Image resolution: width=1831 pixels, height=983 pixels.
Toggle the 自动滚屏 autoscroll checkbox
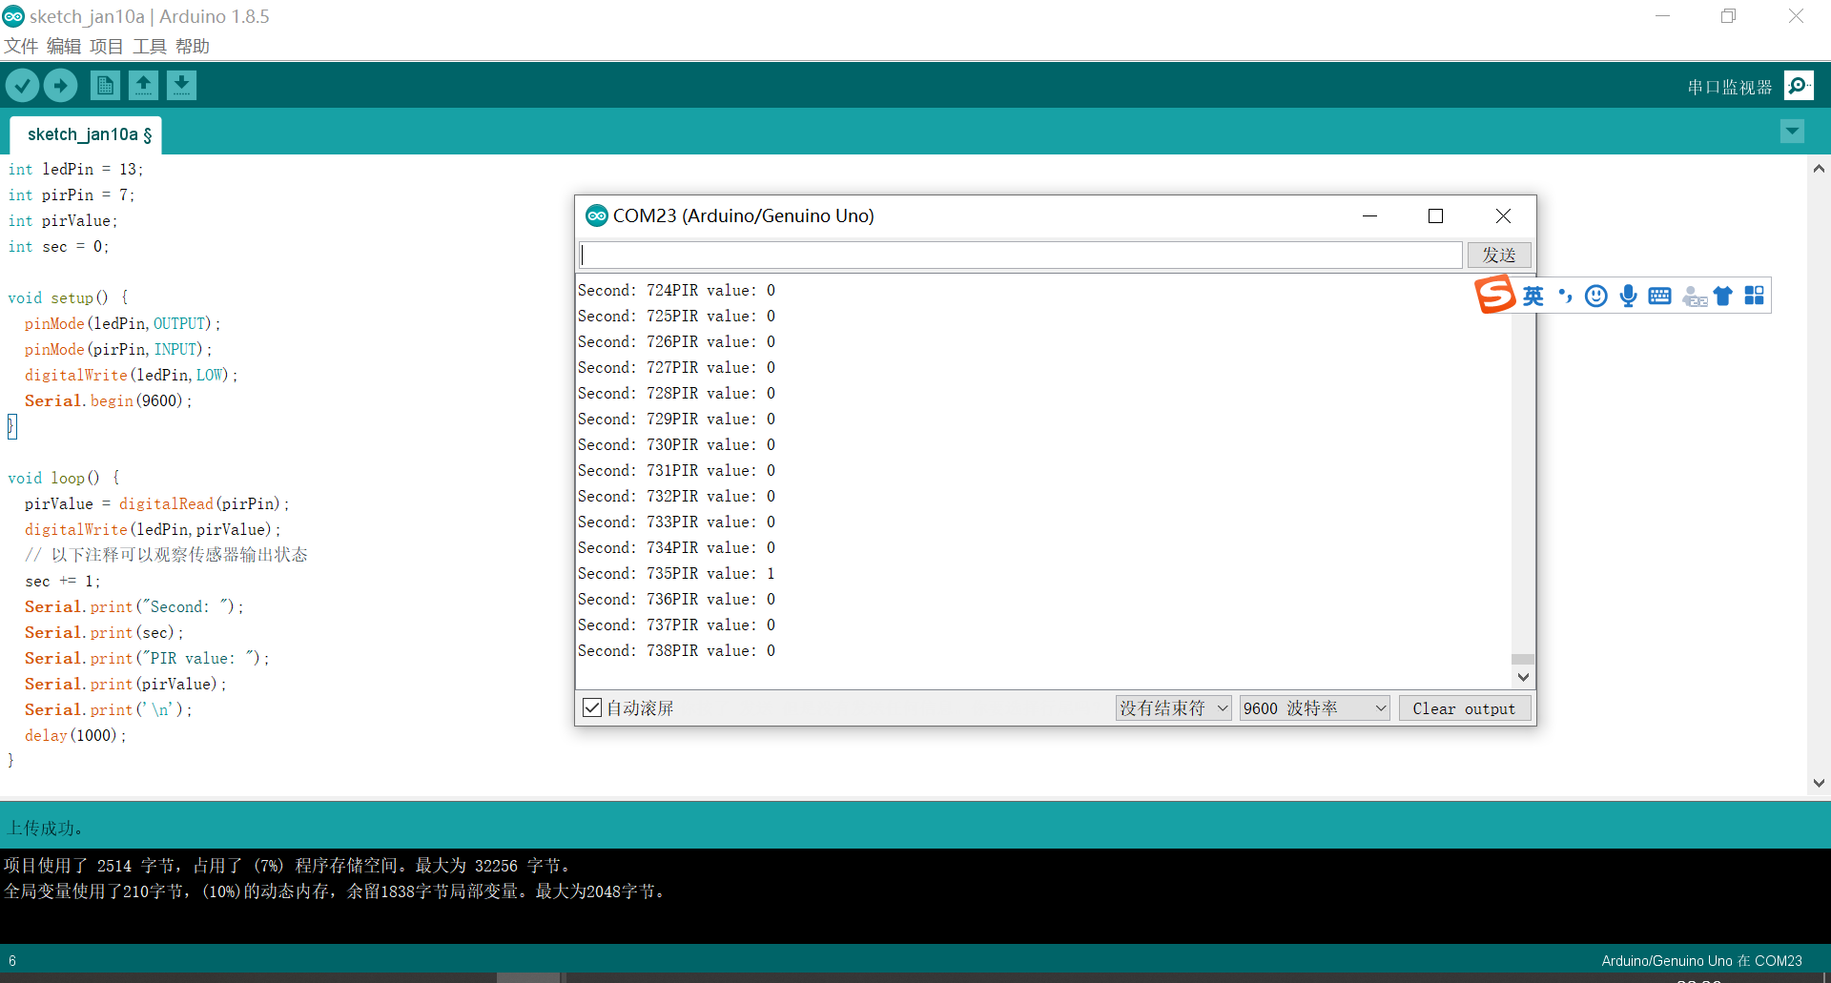point(592,707)
